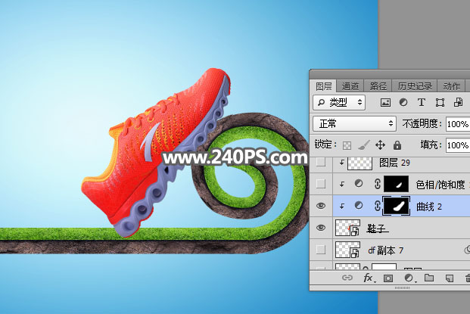
Task: Filter layers by shape icon
Action: click(440, 102)
